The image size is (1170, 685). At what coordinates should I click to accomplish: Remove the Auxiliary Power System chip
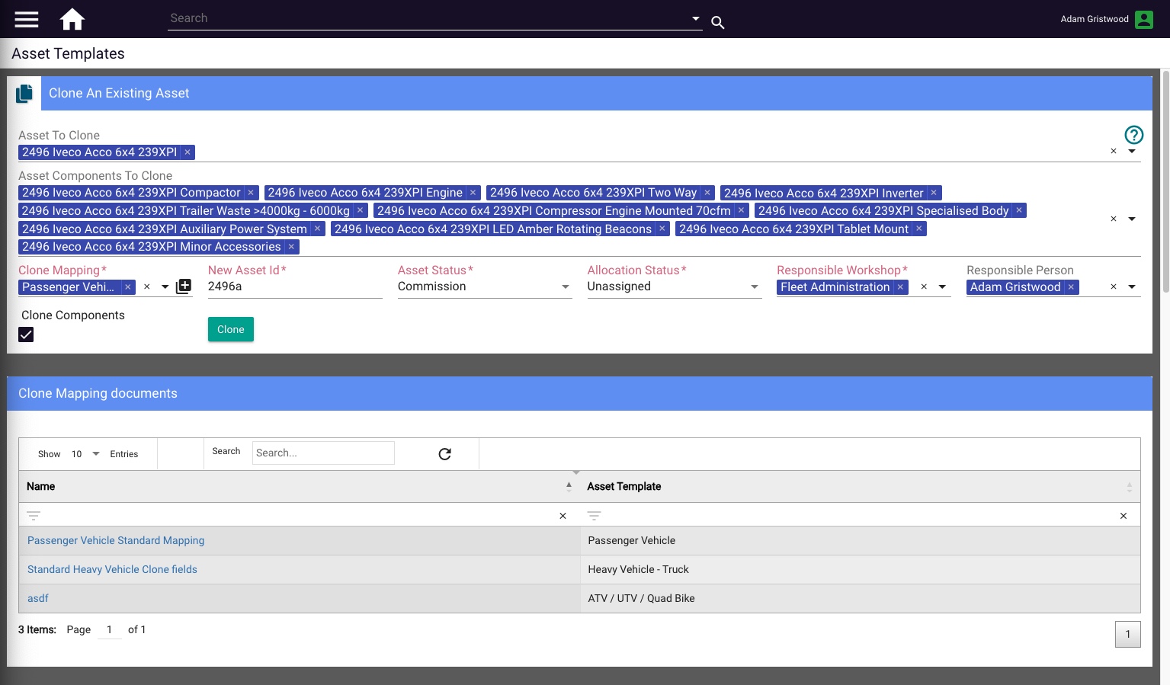(x=318, y=229)
